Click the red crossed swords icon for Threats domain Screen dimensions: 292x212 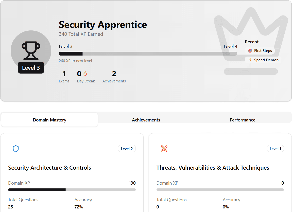tap(164, 148)
